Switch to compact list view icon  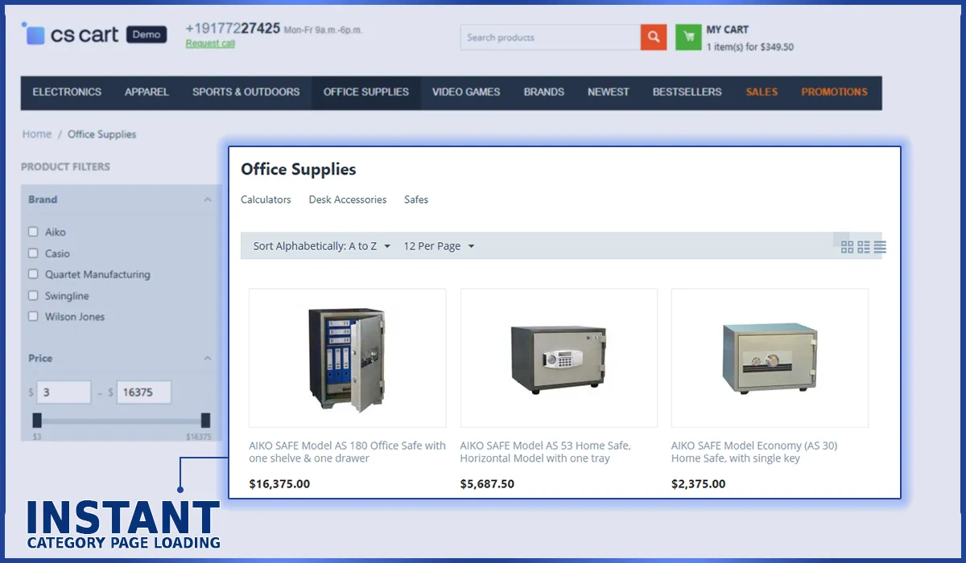[864, 247]
